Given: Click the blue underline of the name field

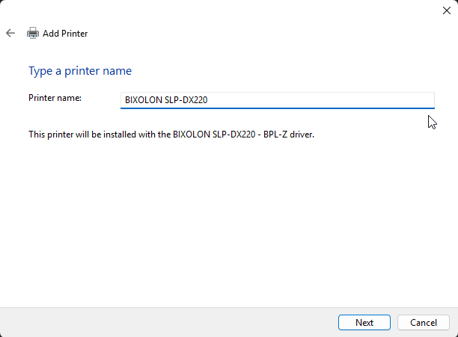Looking at the screenshot, I should [278, 108].
